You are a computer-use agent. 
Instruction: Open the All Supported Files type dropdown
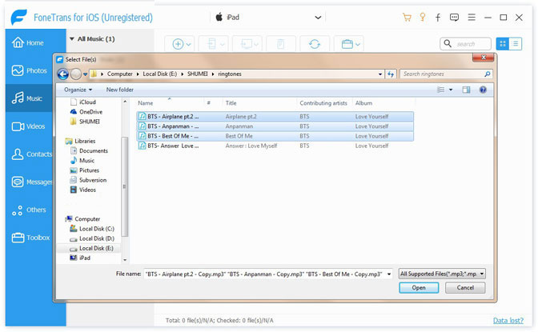[442, 274]
